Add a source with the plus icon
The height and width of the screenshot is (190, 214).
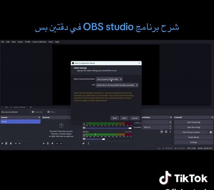click(44, 143)
